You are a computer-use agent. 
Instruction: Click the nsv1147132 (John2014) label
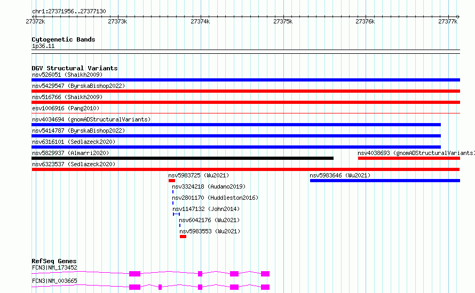click(206, 209)
